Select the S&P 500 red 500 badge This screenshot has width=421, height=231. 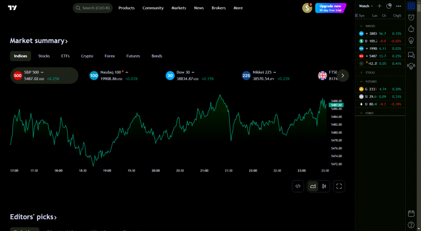(x=18, y=75)
